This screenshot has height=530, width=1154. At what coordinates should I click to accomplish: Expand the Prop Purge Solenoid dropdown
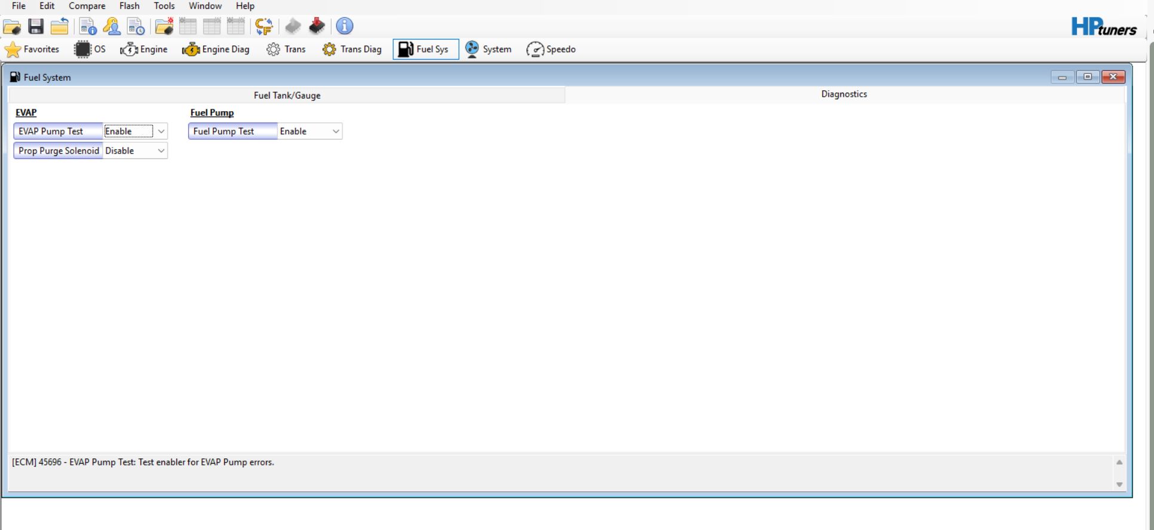point(161,151)
